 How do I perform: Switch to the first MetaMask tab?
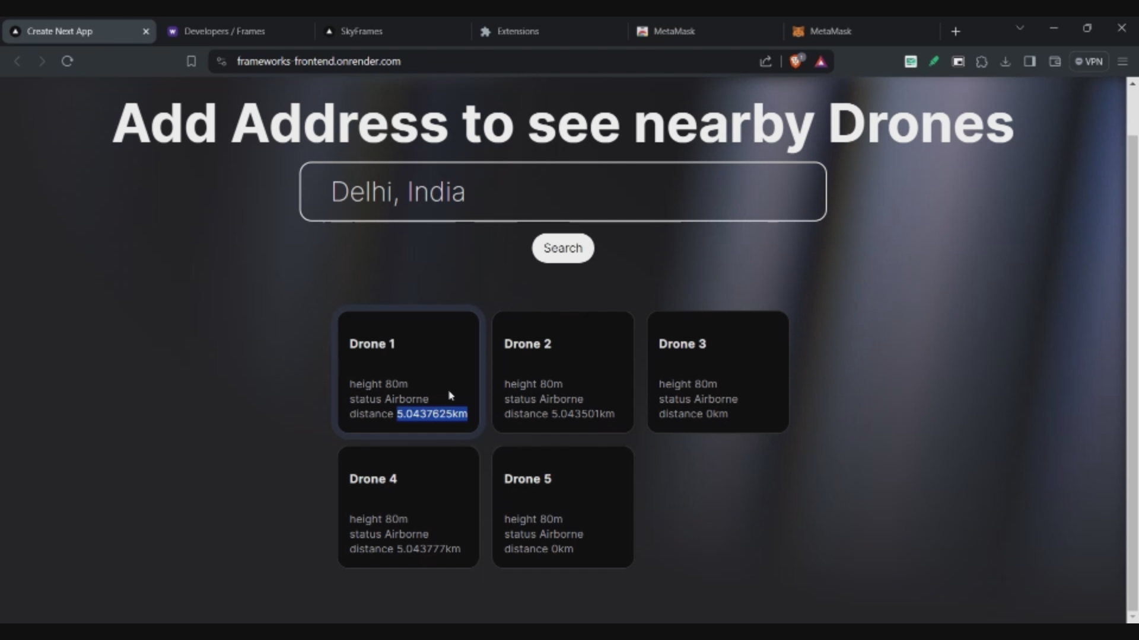click(x=706, y=31)
